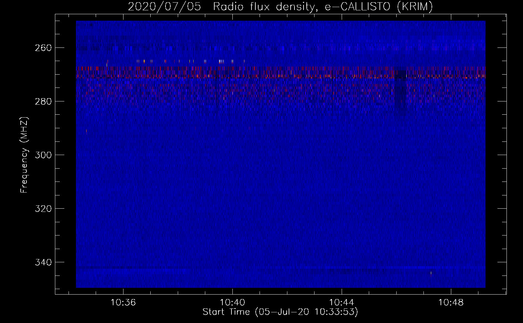Click the 340 frequency tick label
This screenshot has width=523, height=323.
[x=43, y=262]
